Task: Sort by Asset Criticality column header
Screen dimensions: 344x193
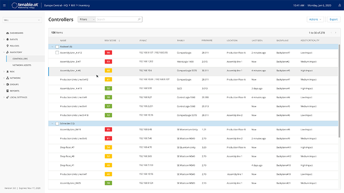Action: coord(310,40)
